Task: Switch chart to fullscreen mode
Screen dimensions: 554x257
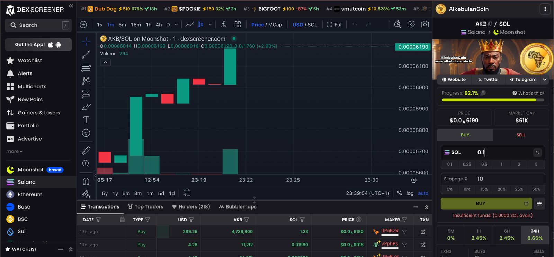Action: (334, 25)
